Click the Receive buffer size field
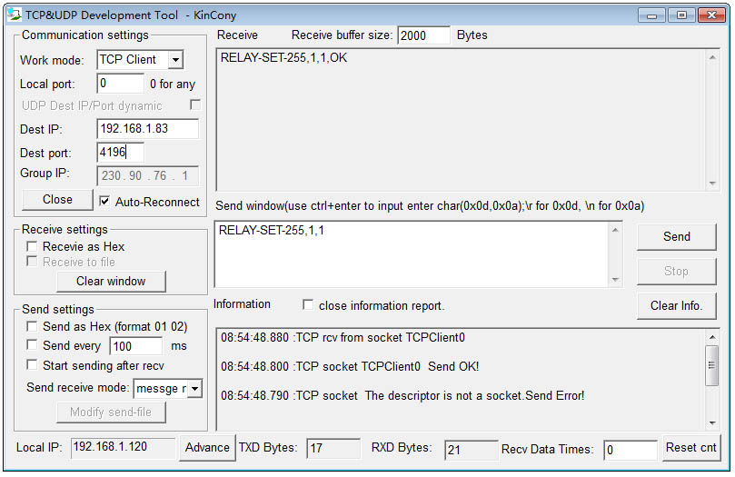Image resolution: width=735 pixels, height=477 pixels. coord(423,35)
